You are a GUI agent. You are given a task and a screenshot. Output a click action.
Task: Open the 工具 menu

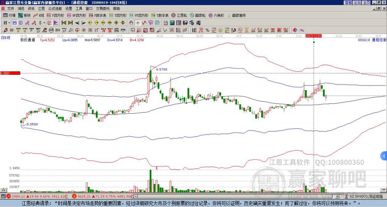tap(79, 9)
